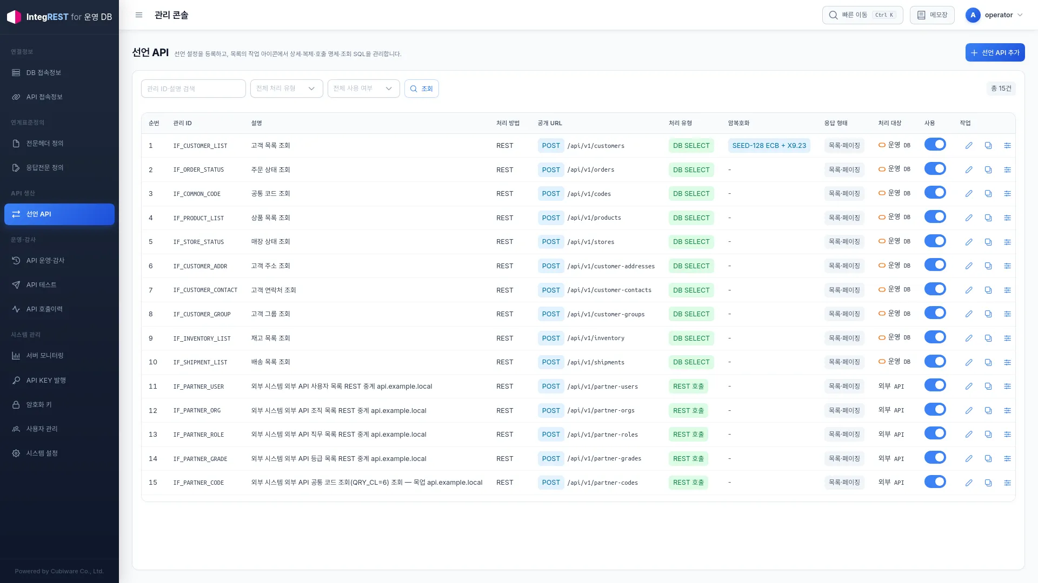Click the IntegREST logo icon
The image size is (1038, 583).
pyautogui.click(x=14, y=17)
